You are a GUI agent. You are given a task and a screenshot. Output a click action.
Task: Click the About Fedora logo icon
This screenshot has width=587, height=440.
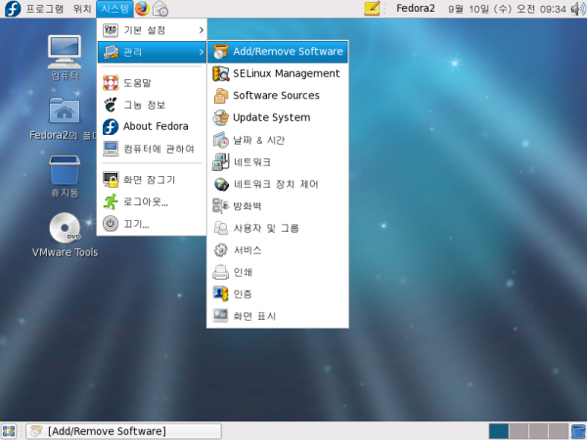(111, 126)
